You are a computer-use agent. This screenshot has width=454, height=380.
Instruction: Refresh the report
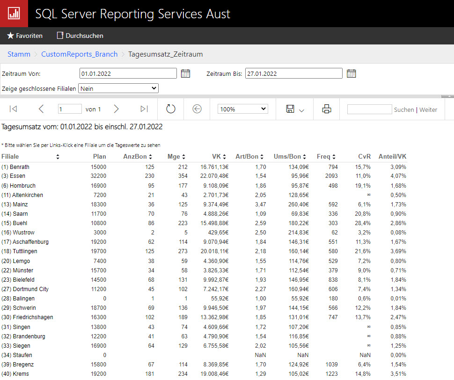tap(171, 109)
